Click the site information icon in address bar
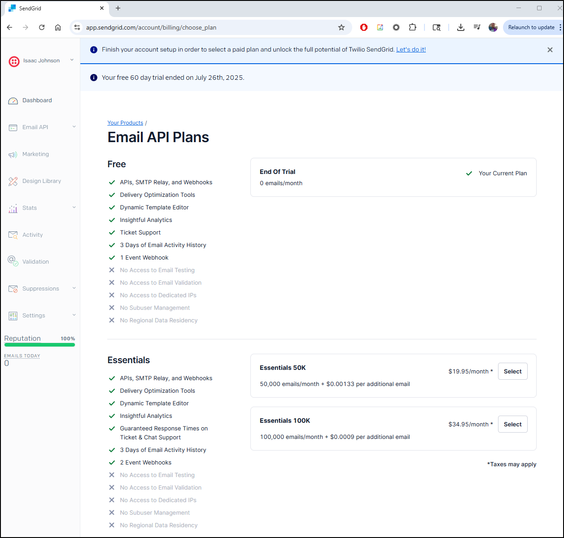Image resolution: width=564 pixels, height=538 pixels. 77,27
